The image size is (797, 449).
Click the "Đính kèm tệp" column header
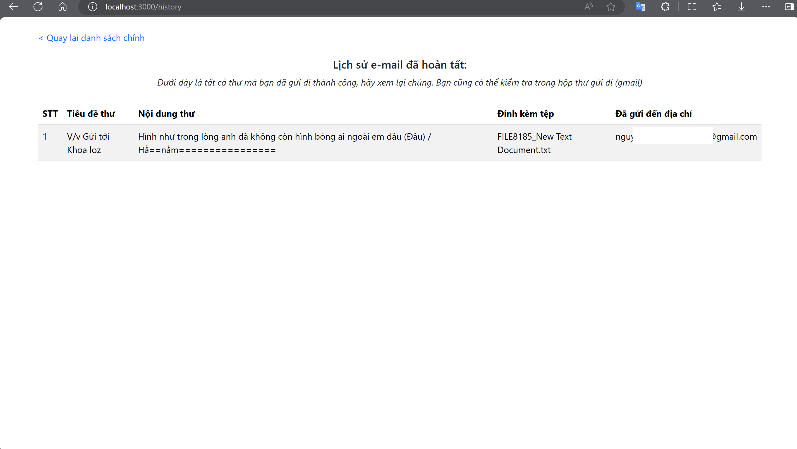pyautogui.click(x=525, y=114)
